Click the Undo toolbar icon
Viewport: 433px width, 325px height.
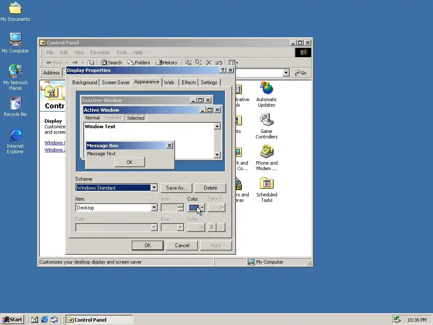pos(219,63)
